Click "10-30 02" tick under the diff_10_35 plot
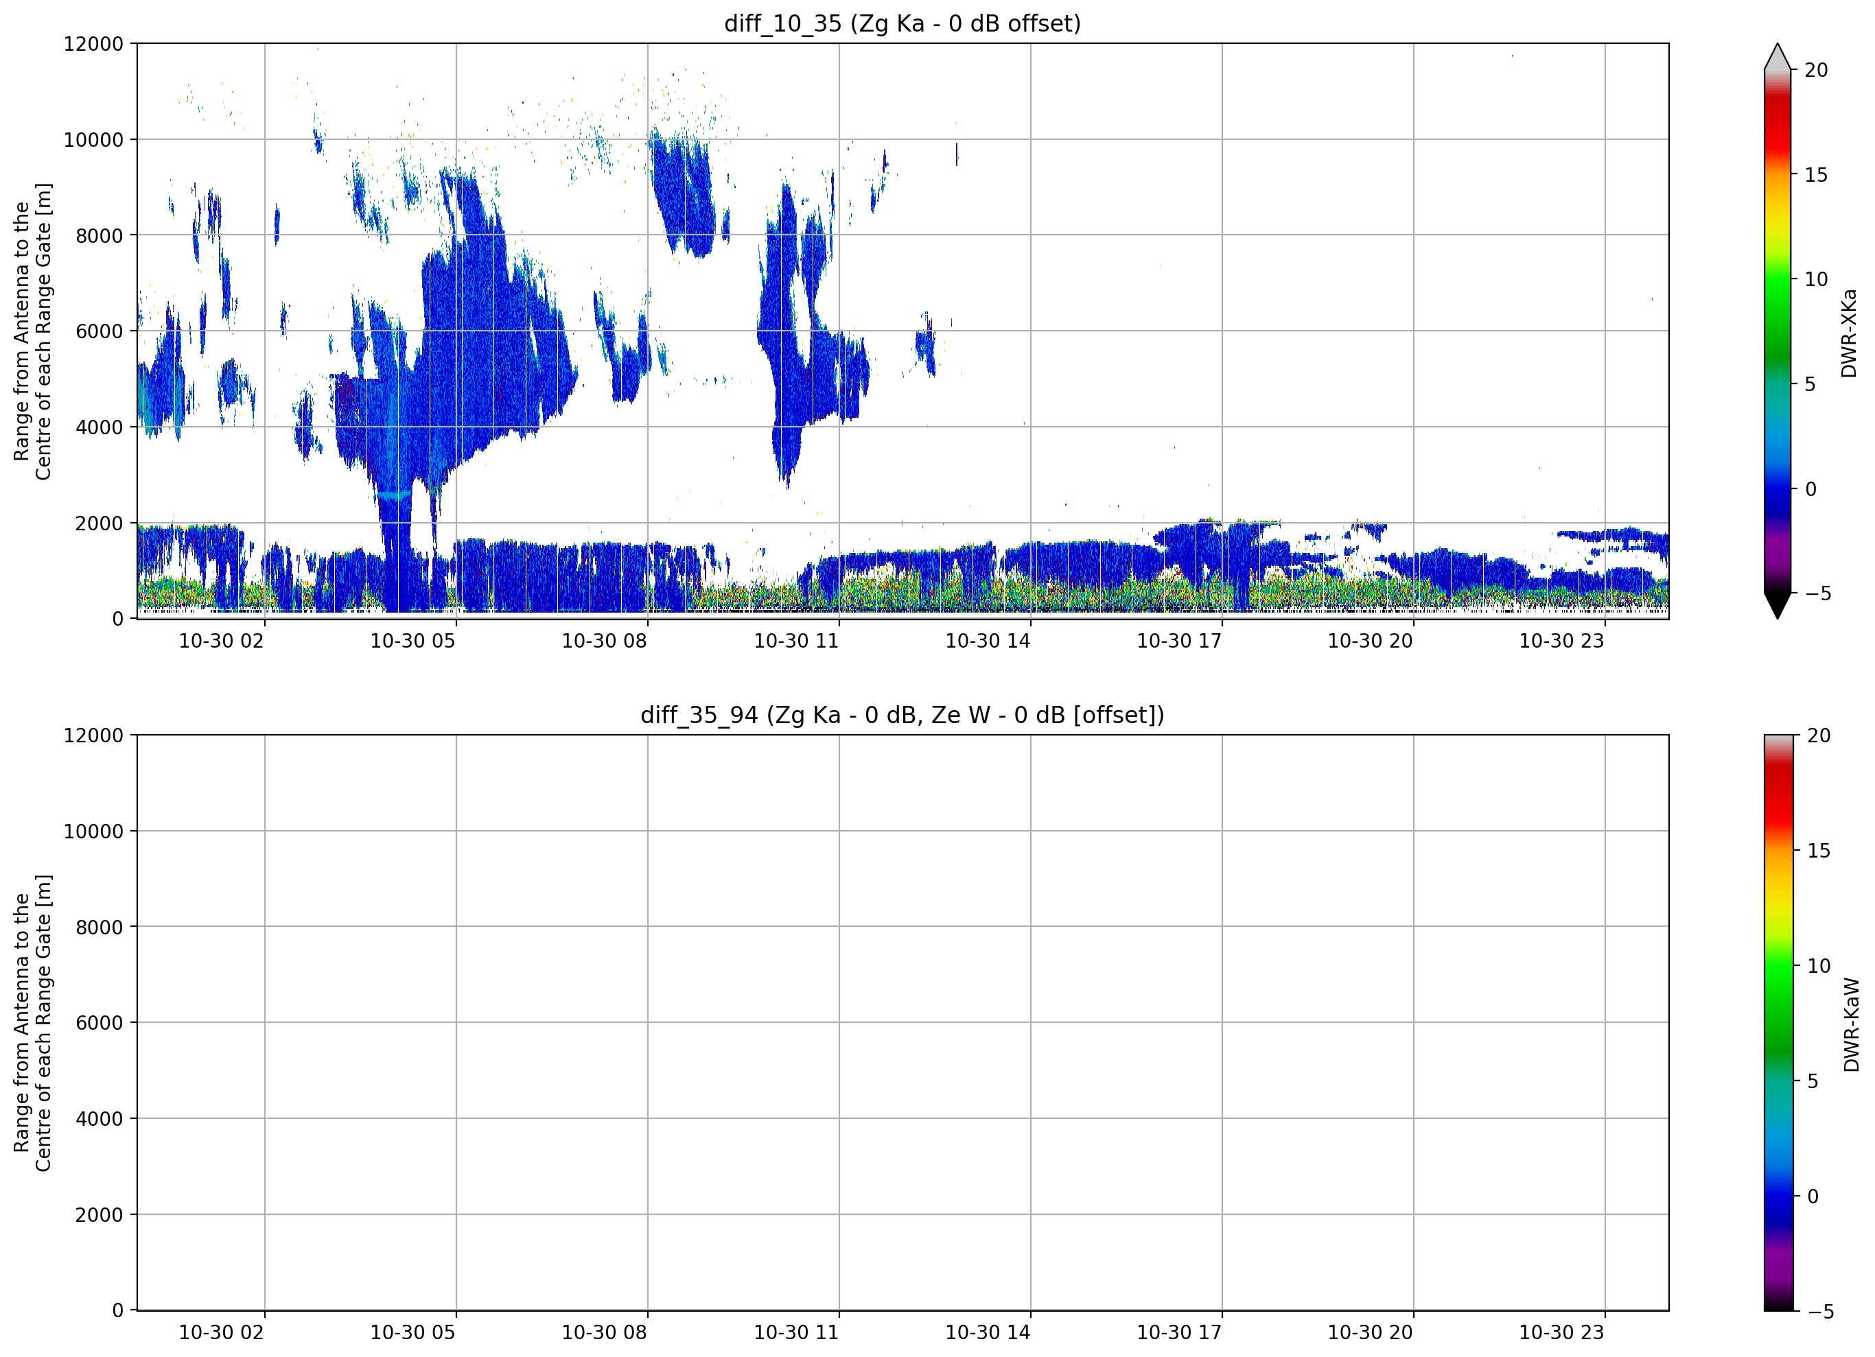The width and height of the screenshot is (1875, 1357). point(221,641)
